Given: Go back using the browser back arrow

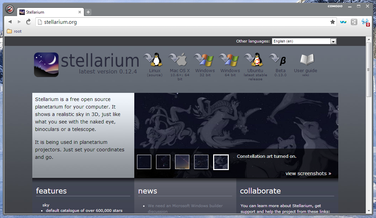Looking at the screenshot, I should coord(10,22).
